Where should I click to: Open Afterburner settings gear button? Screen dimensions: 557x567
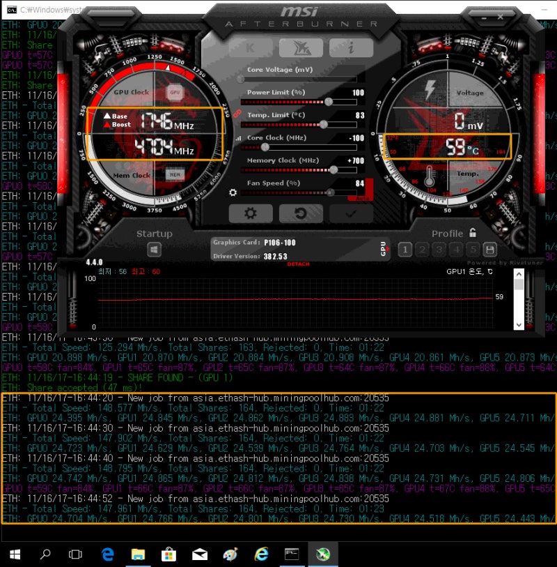[x=251, y=213]
